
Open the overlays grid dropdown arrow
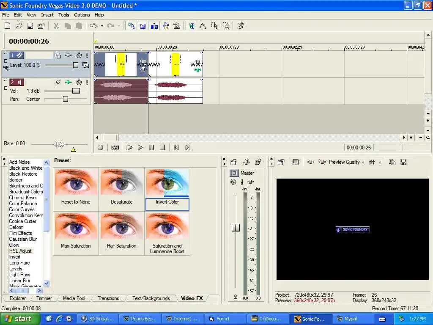[x=380, y=162]
